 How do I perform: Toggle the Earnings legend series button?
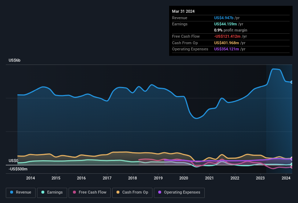[52, 192]
